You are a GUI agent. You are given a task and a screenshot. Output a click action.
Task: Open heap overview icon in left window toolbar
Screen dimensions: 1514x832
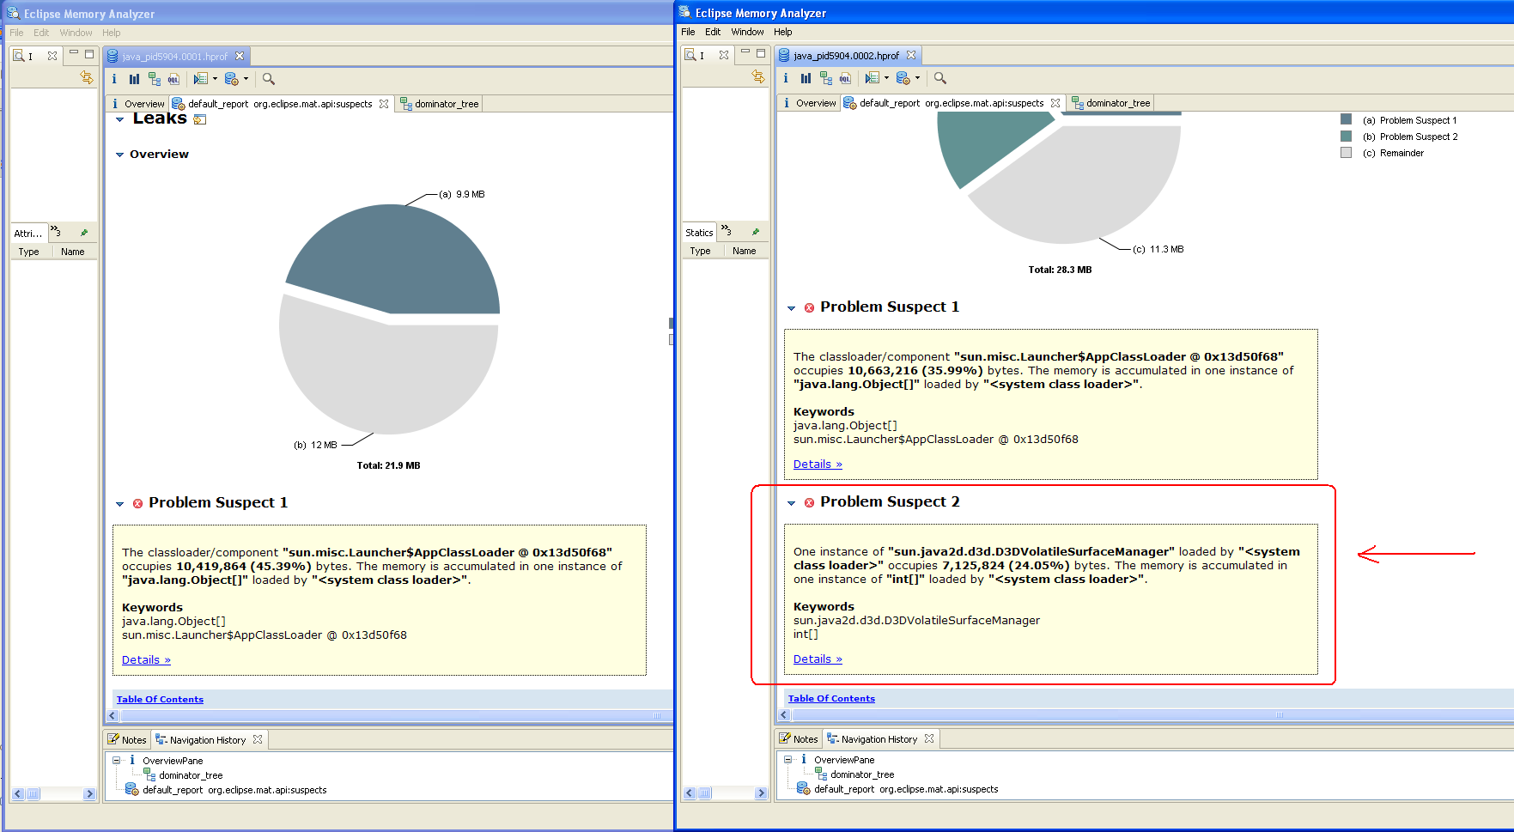tap(114, 79)
